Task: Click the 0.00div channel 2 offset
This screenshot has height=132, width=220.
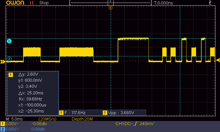Action: coord(38,129)
